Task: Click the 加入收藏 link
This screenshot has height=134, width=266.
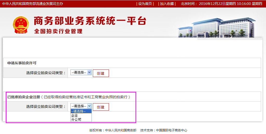Action: click(x=167, y=4)
